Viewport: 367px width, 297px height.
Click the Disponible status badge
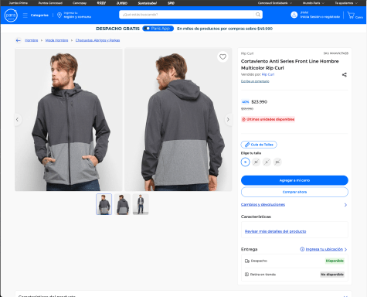coord(335,261)
